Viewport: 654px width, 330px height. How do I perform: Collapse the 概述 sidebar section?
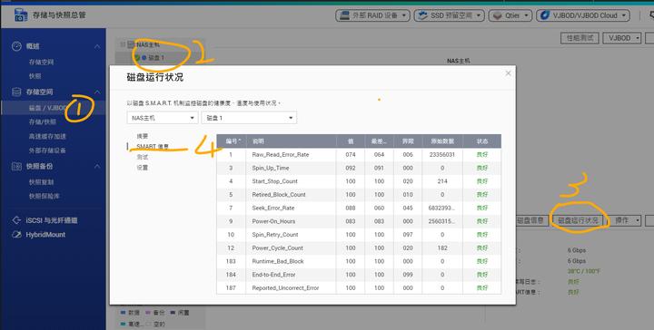coord(97,46)
